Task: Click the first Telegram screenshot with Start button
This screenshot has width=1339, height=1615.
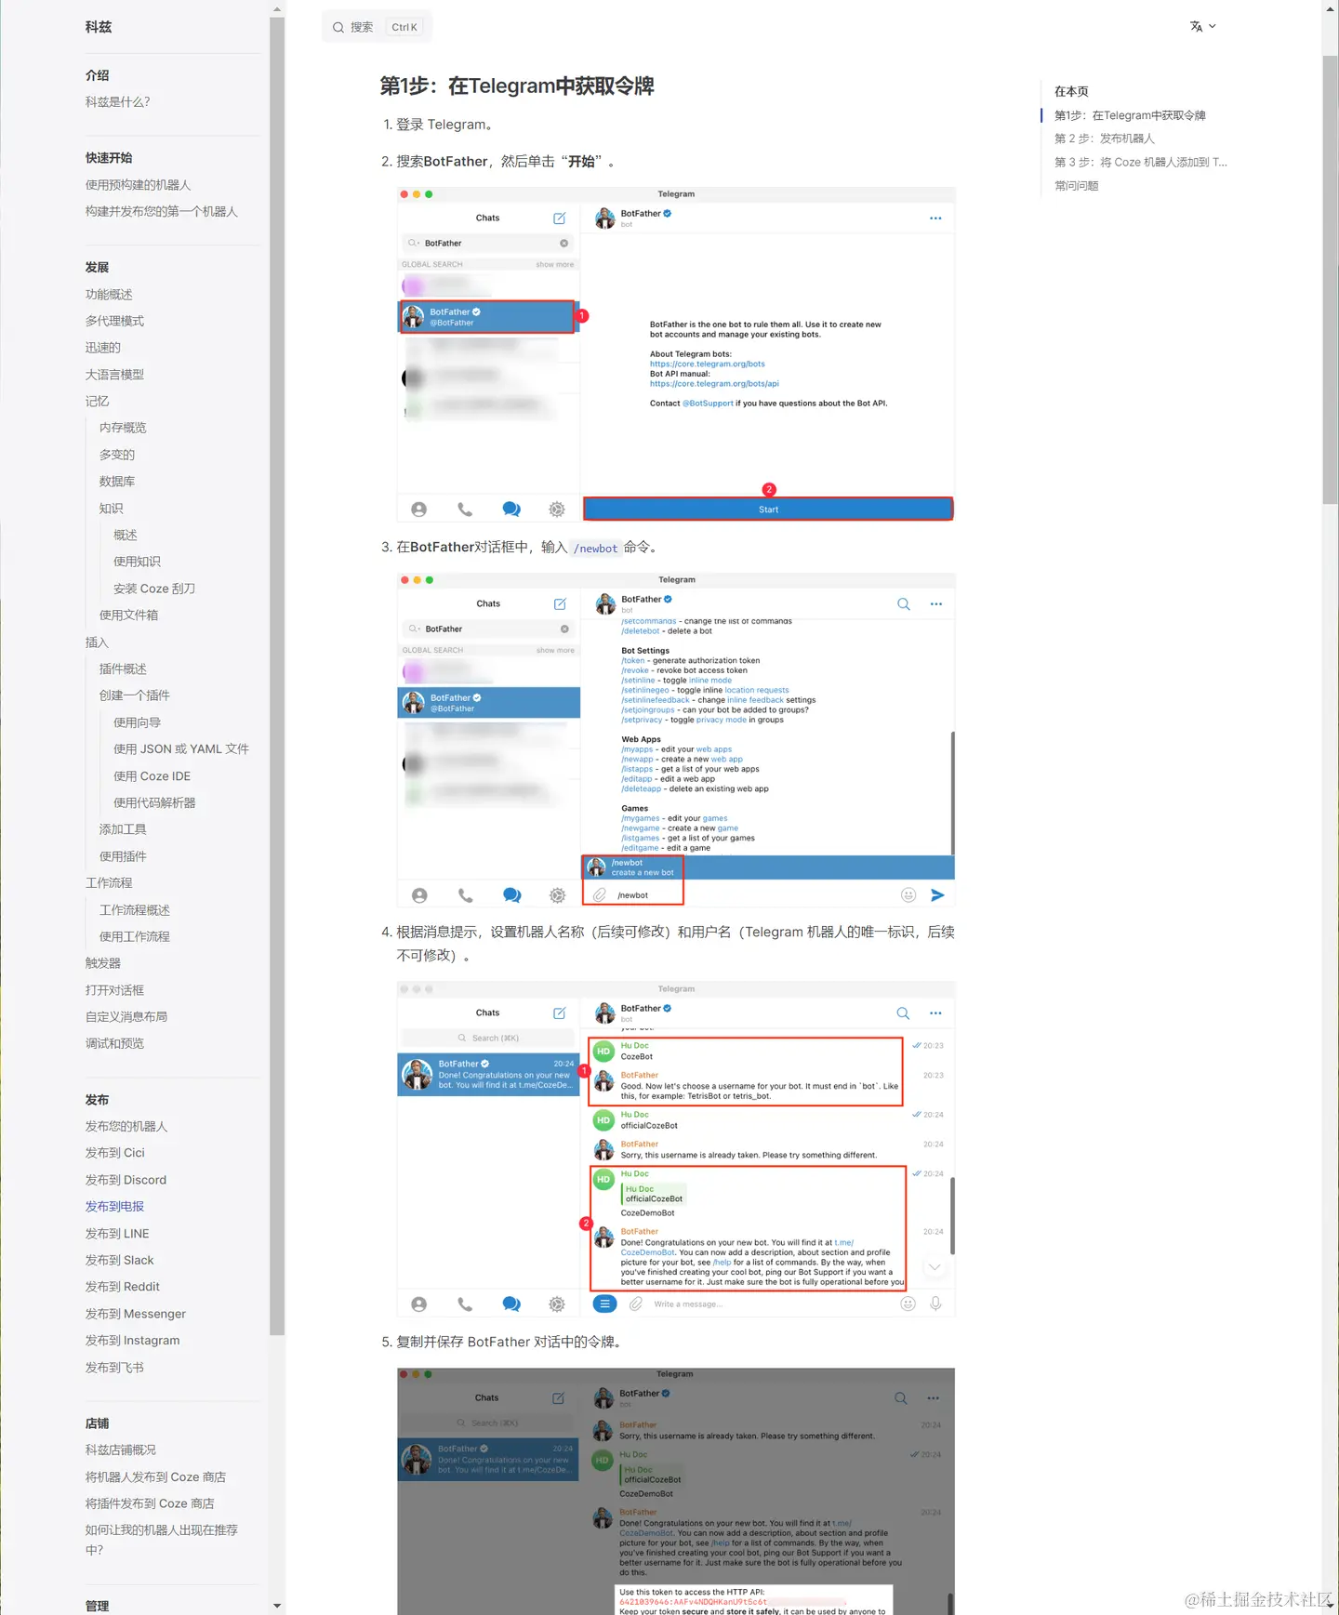Action: click(676, 354)
